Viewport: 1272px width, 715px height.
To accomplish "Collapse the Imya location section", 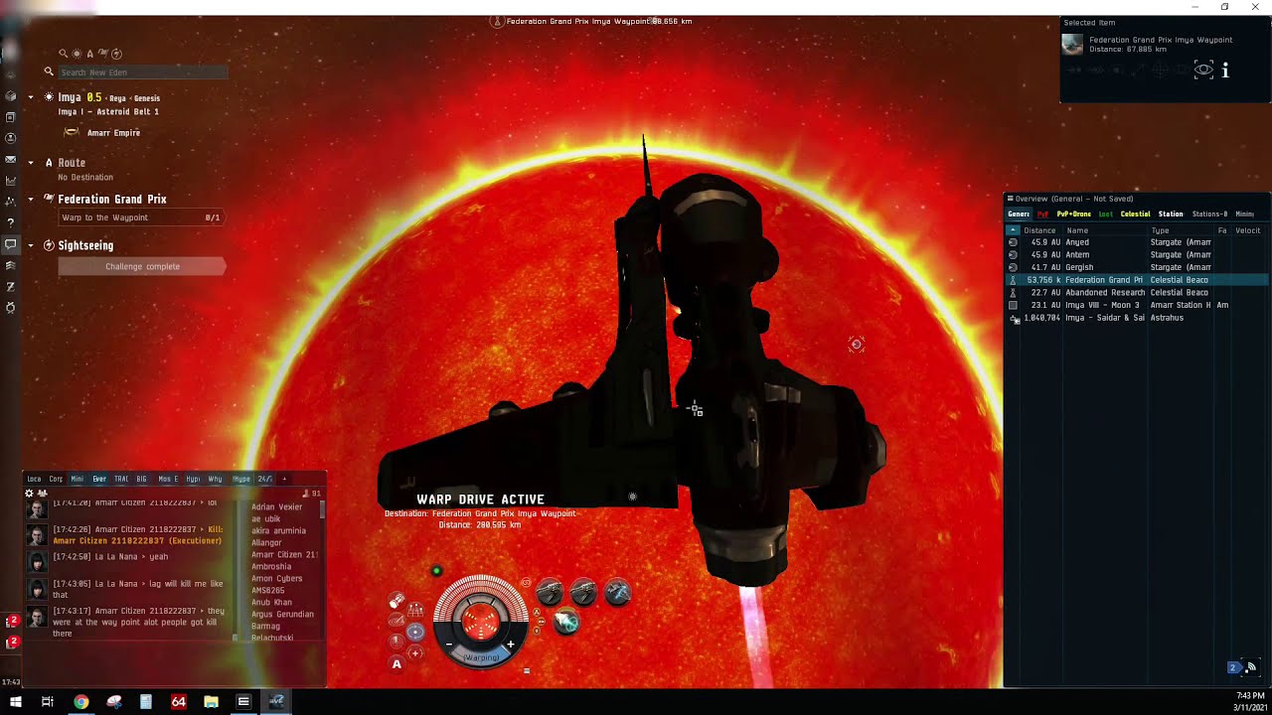I will point(31,97).
